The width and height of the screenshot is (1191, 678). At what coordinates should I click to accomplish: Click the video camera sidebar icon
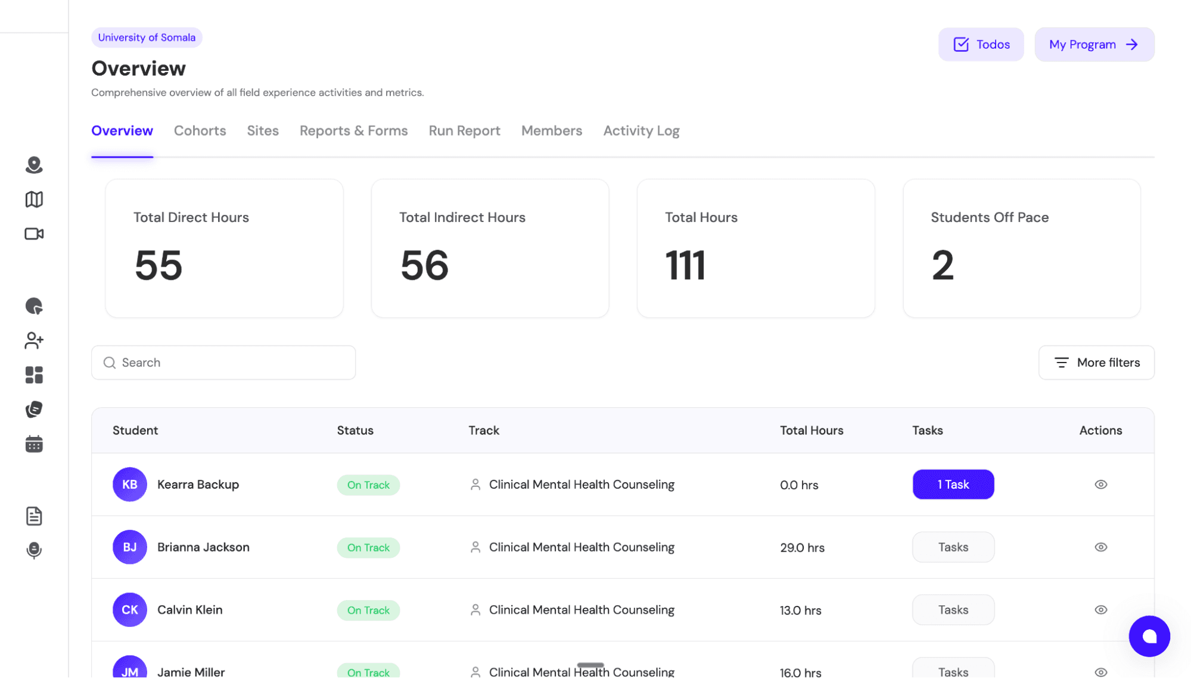[x=34, y=233]
